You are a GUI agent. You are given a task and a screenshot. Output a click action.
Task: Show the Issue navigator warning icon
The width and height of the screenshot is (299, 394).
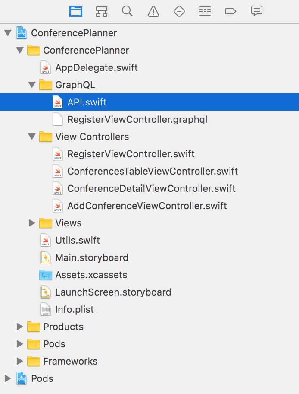tap(153, 11)
